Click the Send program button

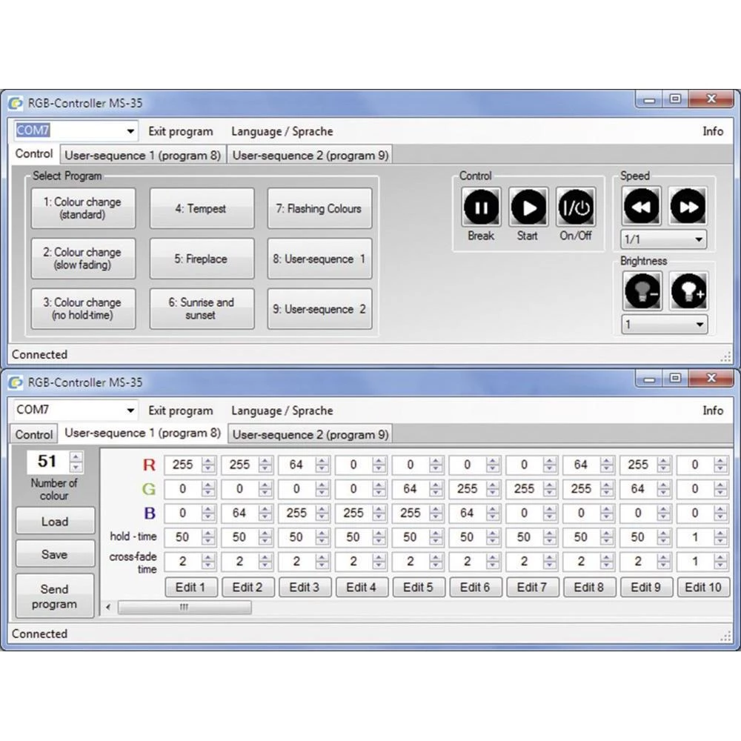click(55, 597)
